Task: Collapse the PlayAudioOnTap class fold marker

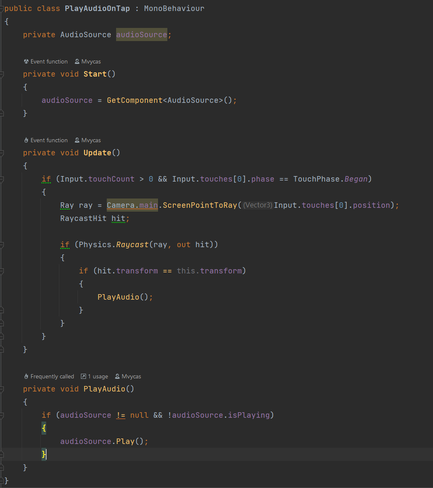Action: 2,8
